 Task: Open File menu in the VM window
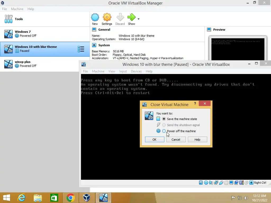coord(85,71)
